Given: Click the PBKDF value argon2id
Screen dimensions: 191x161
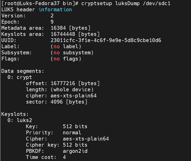Looking at the screenshot, I should [75, 151].
